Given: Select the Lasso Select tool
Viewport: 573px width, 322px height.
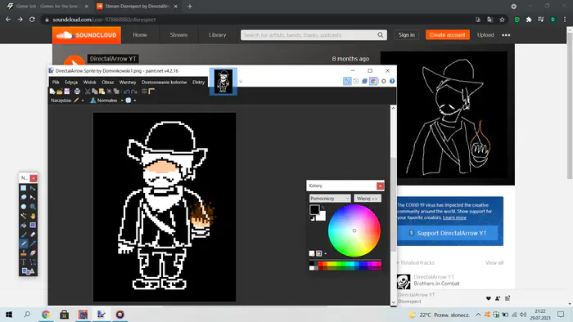Looking at the screenshot, I should 24,197.
